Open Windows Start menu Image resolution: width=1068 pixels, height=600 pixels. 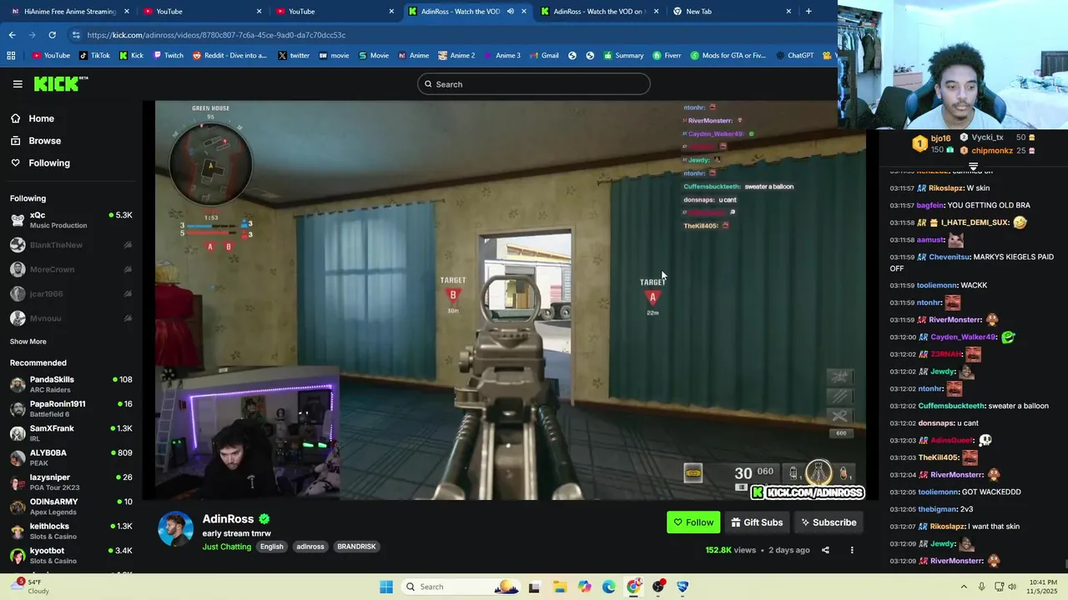click(385, 587)
